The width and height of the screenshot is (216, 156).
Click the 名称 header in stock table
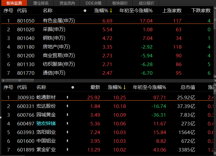tap(41, 87)
